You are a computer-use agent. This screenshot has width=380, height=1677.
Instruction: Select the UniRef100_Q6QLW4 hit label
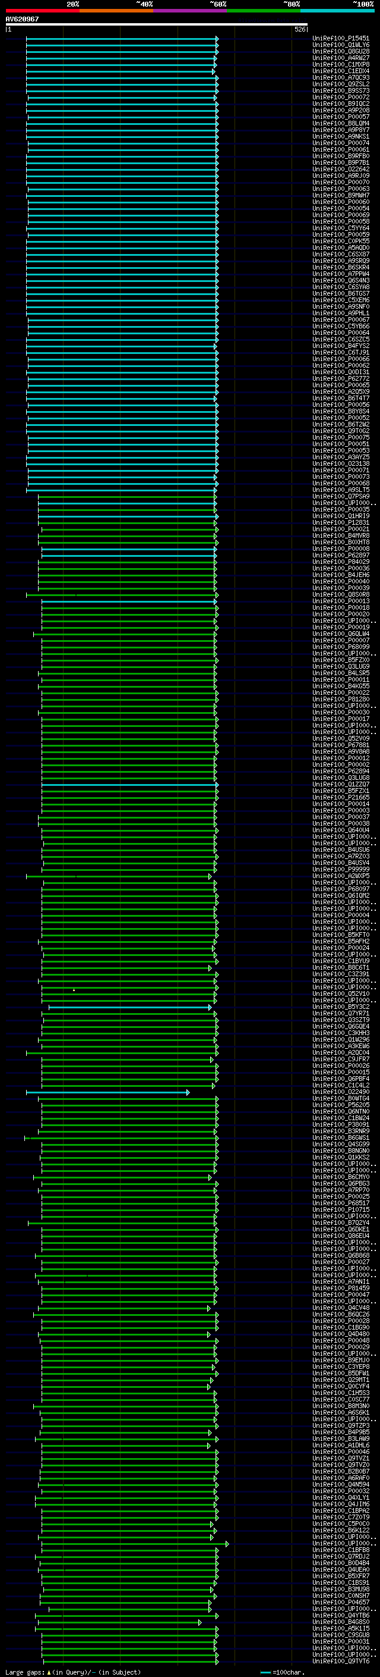pos(341,634)
